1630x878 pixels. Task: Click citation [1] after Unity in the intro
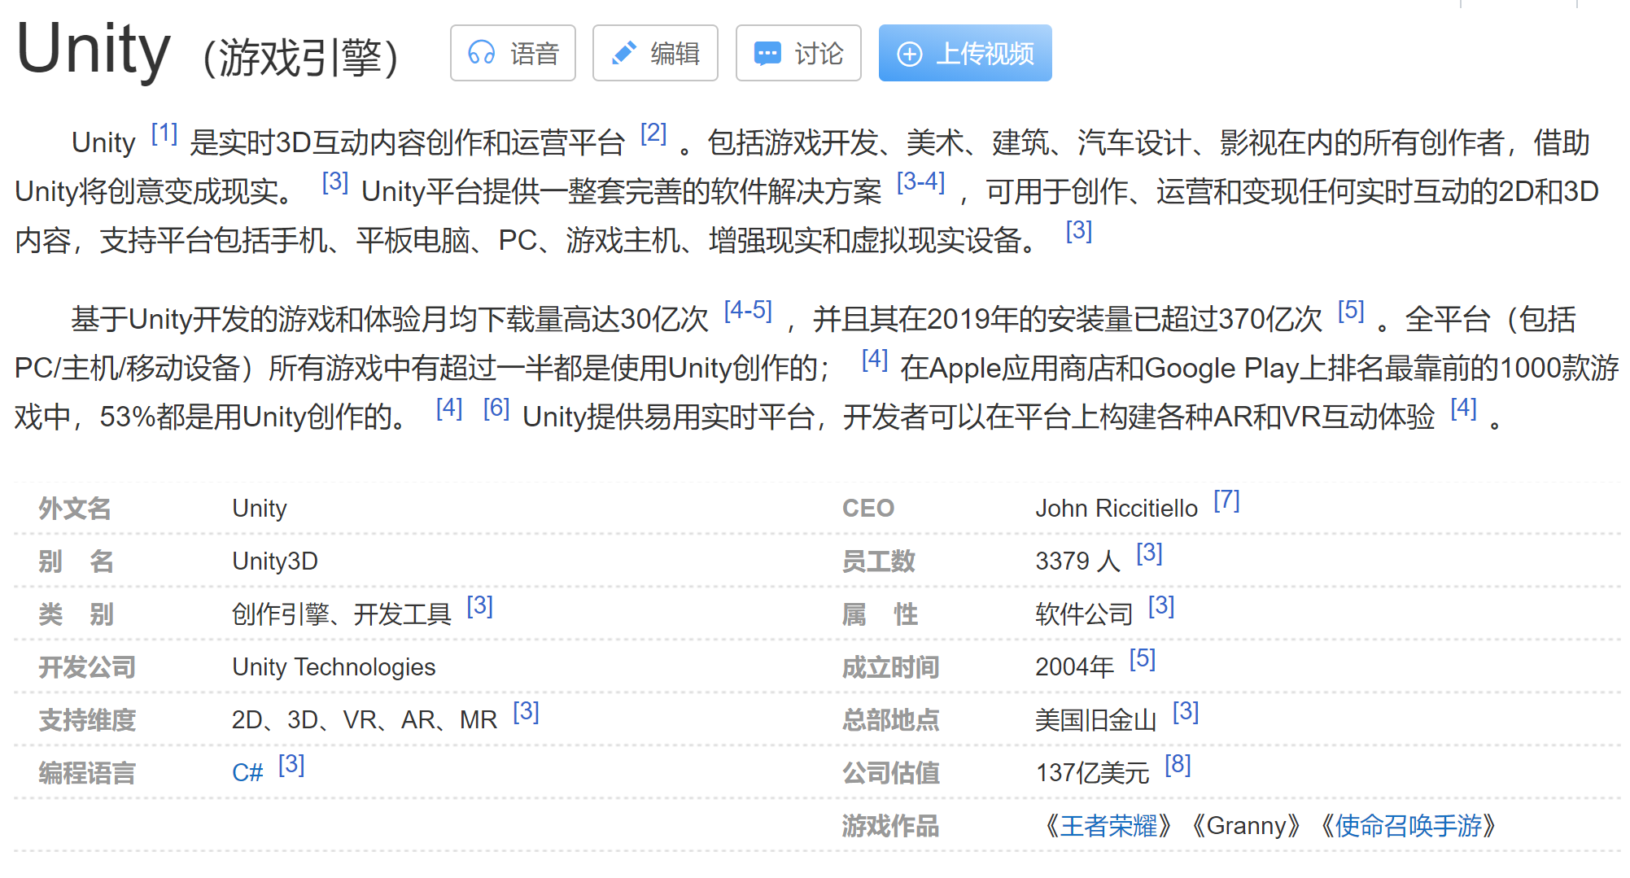click(x=164, y=133)
